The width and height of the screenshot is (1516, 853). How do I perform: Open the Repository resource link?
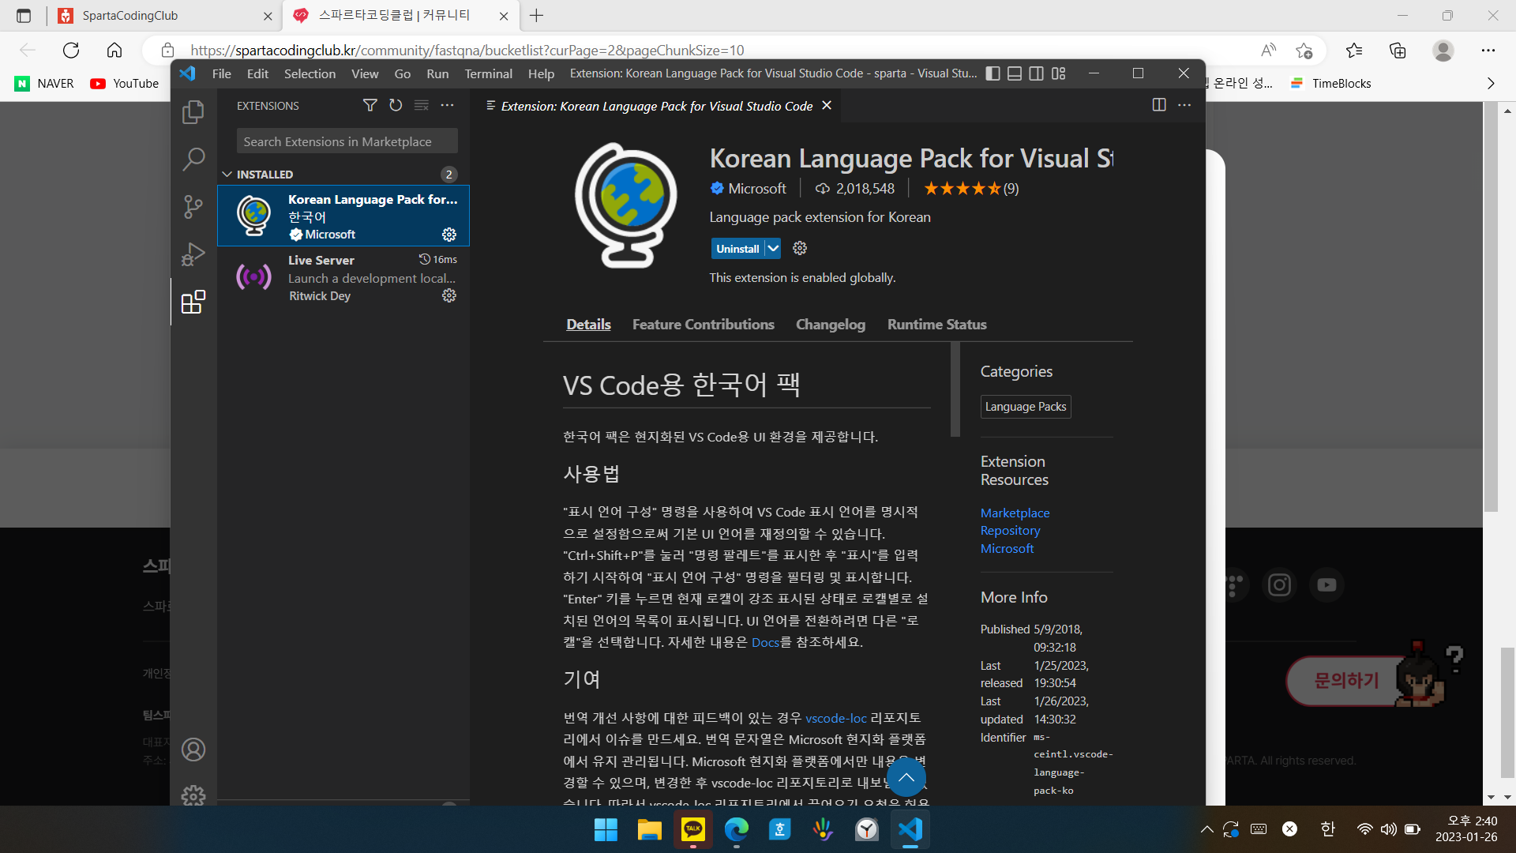click(1010, 531)
